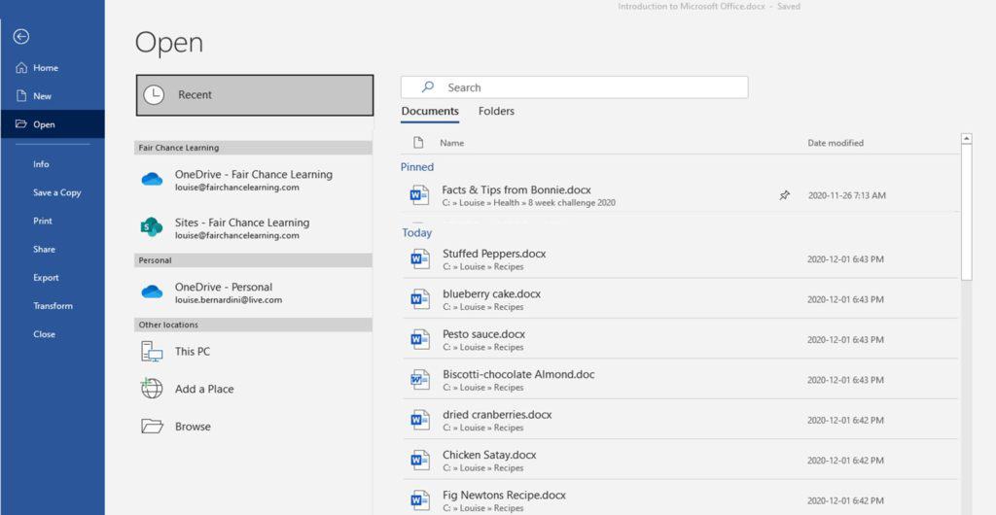Click the Browse folder icon
This screenshot has width=996, height=515.
point(152,427)
